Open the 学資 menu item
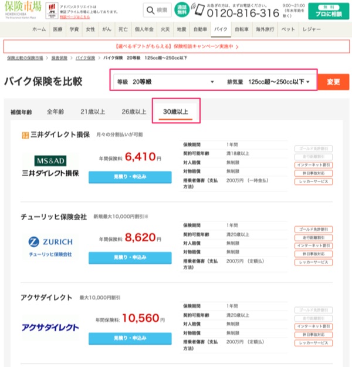Image resolution: width=352 pixels, height=367 pixels. click(x=74, y=29)
